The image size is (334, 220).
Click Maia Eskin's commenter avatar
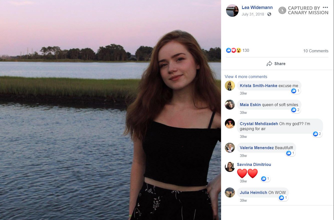point(230,105)
